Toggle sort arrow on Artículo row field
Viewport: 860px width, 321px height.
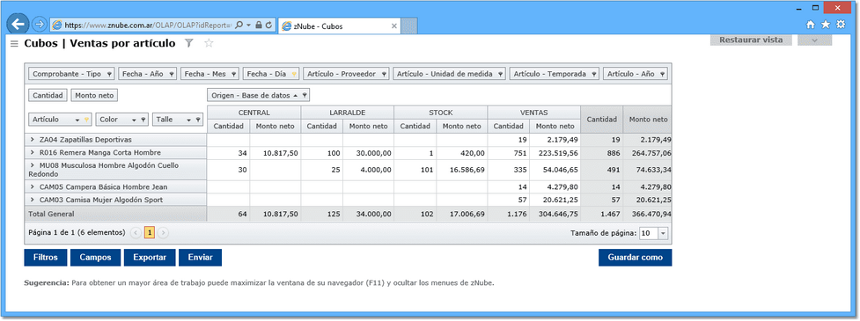click(x=78, y=120)
